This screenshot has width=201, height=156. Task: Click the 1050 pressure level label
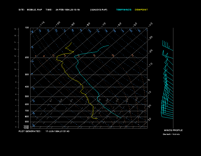pos(26,128)
